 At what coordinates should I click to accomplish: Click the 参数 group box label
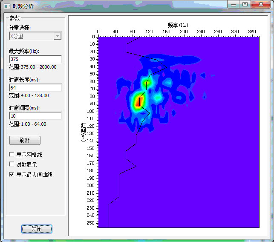click(14, 18)
